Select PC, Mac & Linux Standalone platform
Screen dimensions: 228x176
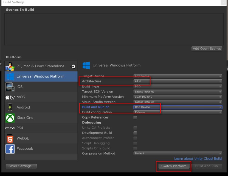(41, 66)
